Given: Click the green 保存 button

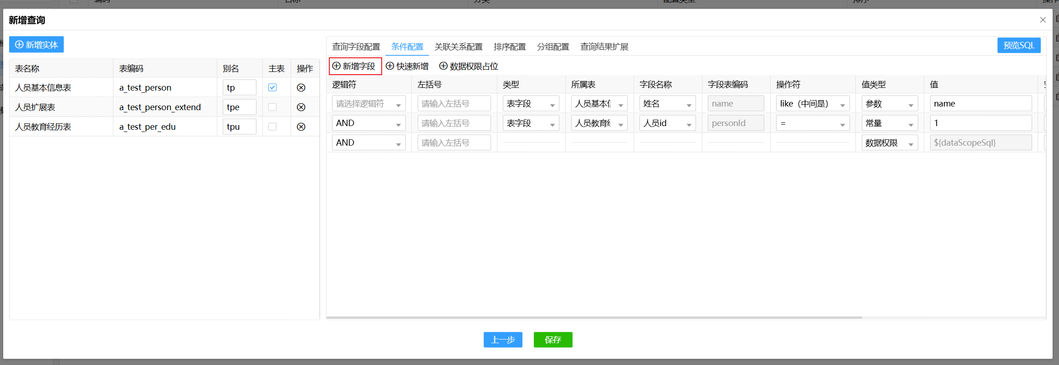Looking at the screenshot, I should click(553, 340).
